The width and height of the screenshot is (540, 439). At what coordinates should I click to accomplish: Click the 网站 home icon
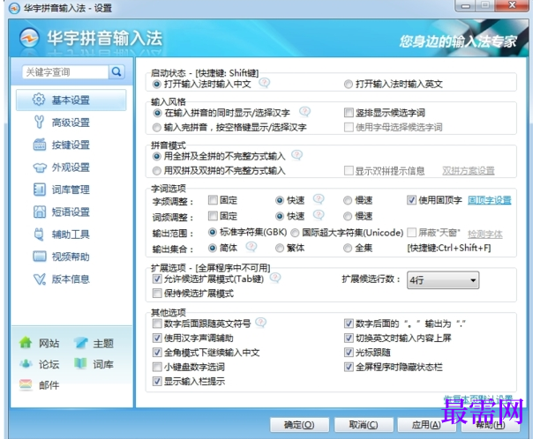tap(26, 343)
